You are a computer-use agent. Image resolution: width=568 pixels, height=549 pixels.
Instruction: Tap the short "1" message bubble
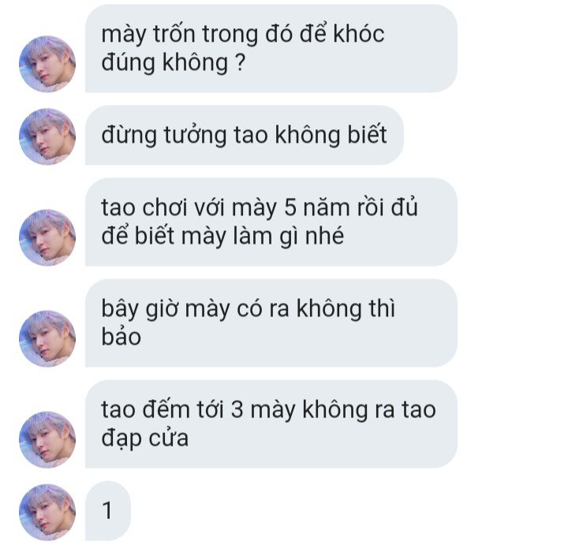[107, 511]
